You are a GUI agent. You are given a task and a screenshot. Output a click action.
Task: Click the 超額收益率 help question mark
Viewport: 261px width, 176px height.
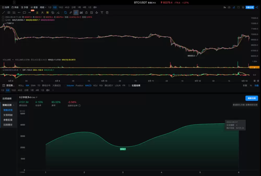pyautogui.click(x=79, y=106)
